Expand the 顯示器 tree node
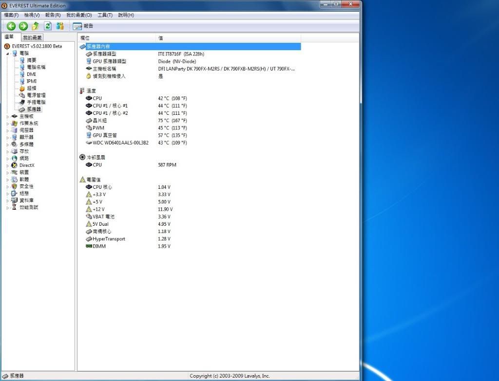The image size is (499, 381). point(8,138)
